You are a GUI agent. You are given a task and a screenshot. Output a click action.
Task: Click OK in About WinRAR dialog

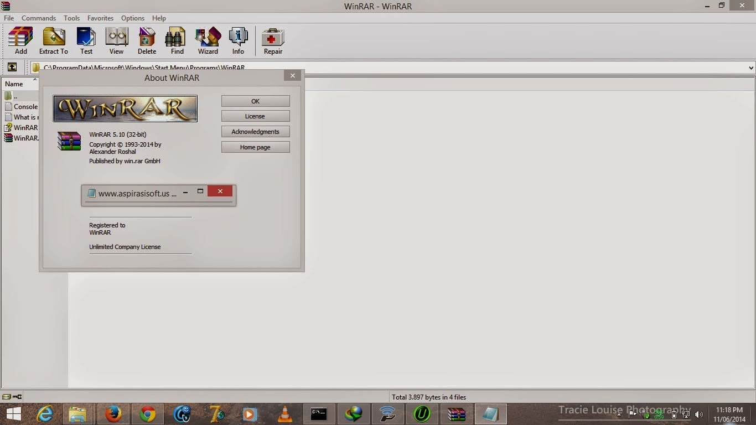coord(256,101)
